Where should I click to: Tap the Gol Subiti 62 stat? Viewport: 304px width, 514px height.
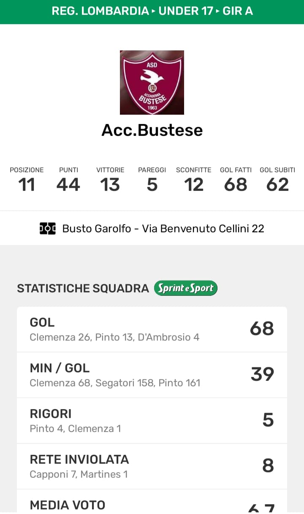pyautogui.click(x=277, y=180)
